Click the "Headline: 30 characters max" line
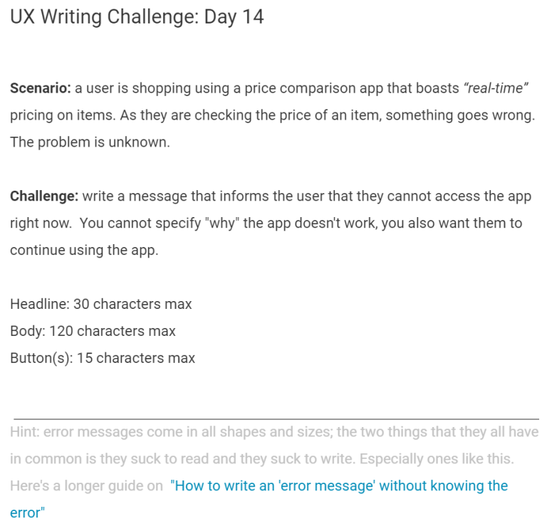 click(x=101, y=304)
